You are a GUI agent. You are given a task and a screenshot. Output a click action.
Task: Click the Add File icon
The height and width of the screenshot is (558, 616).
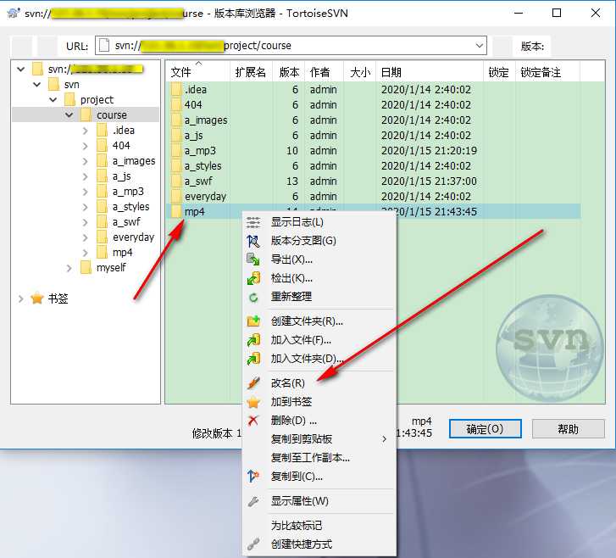253,340
